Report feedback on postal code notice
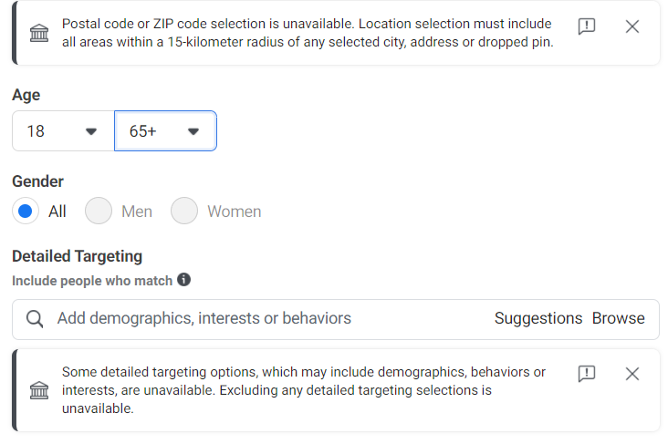The width and height of the screenshot is (668, 444). 587,26
